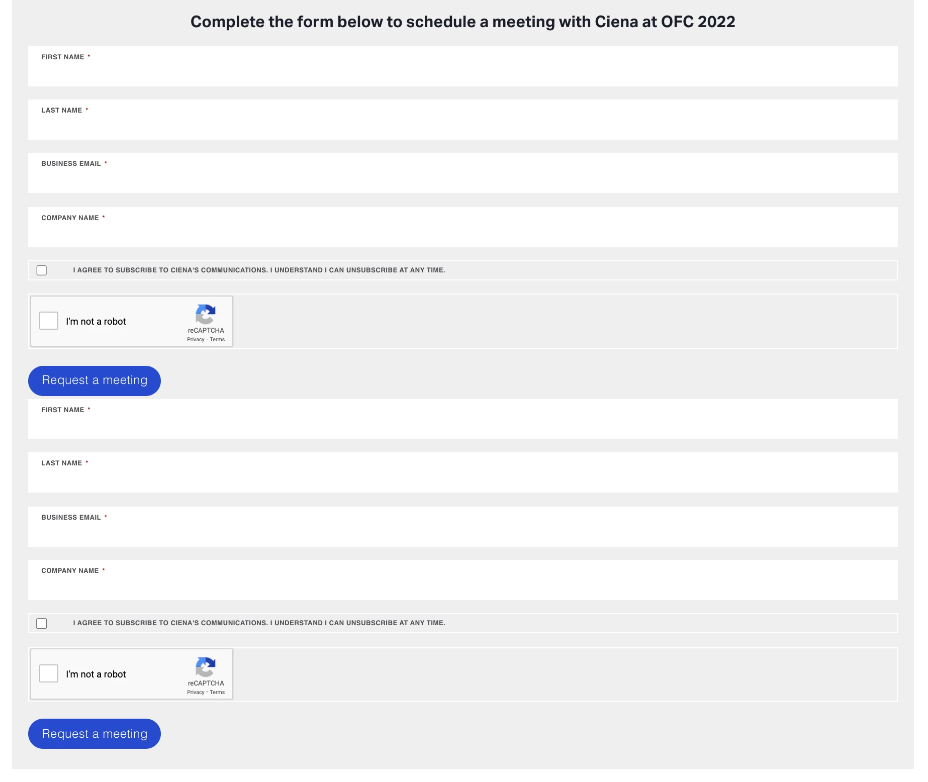Click the second form's Last Name field

(462, 472)
